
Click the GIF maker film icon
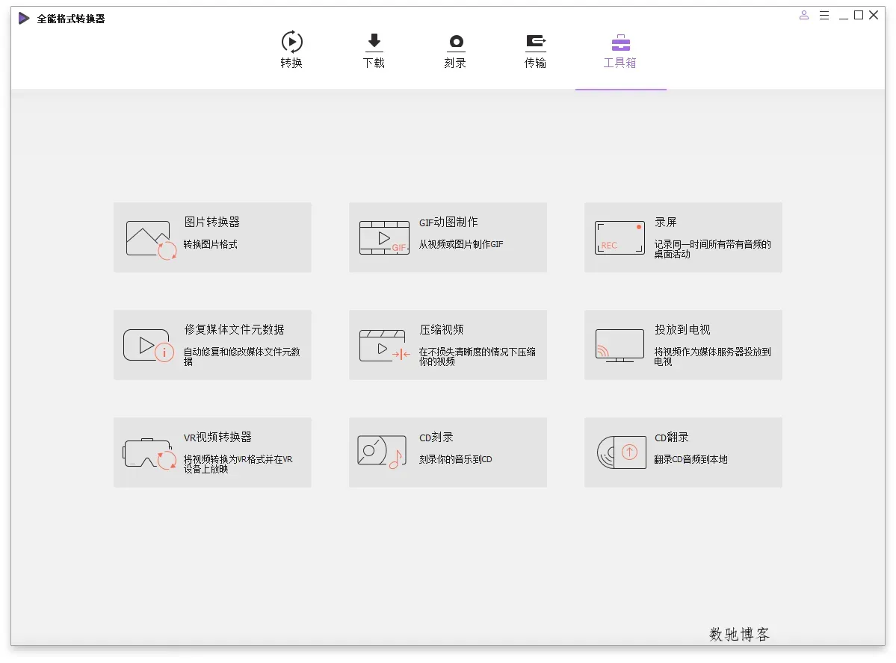tap(384, 237)
